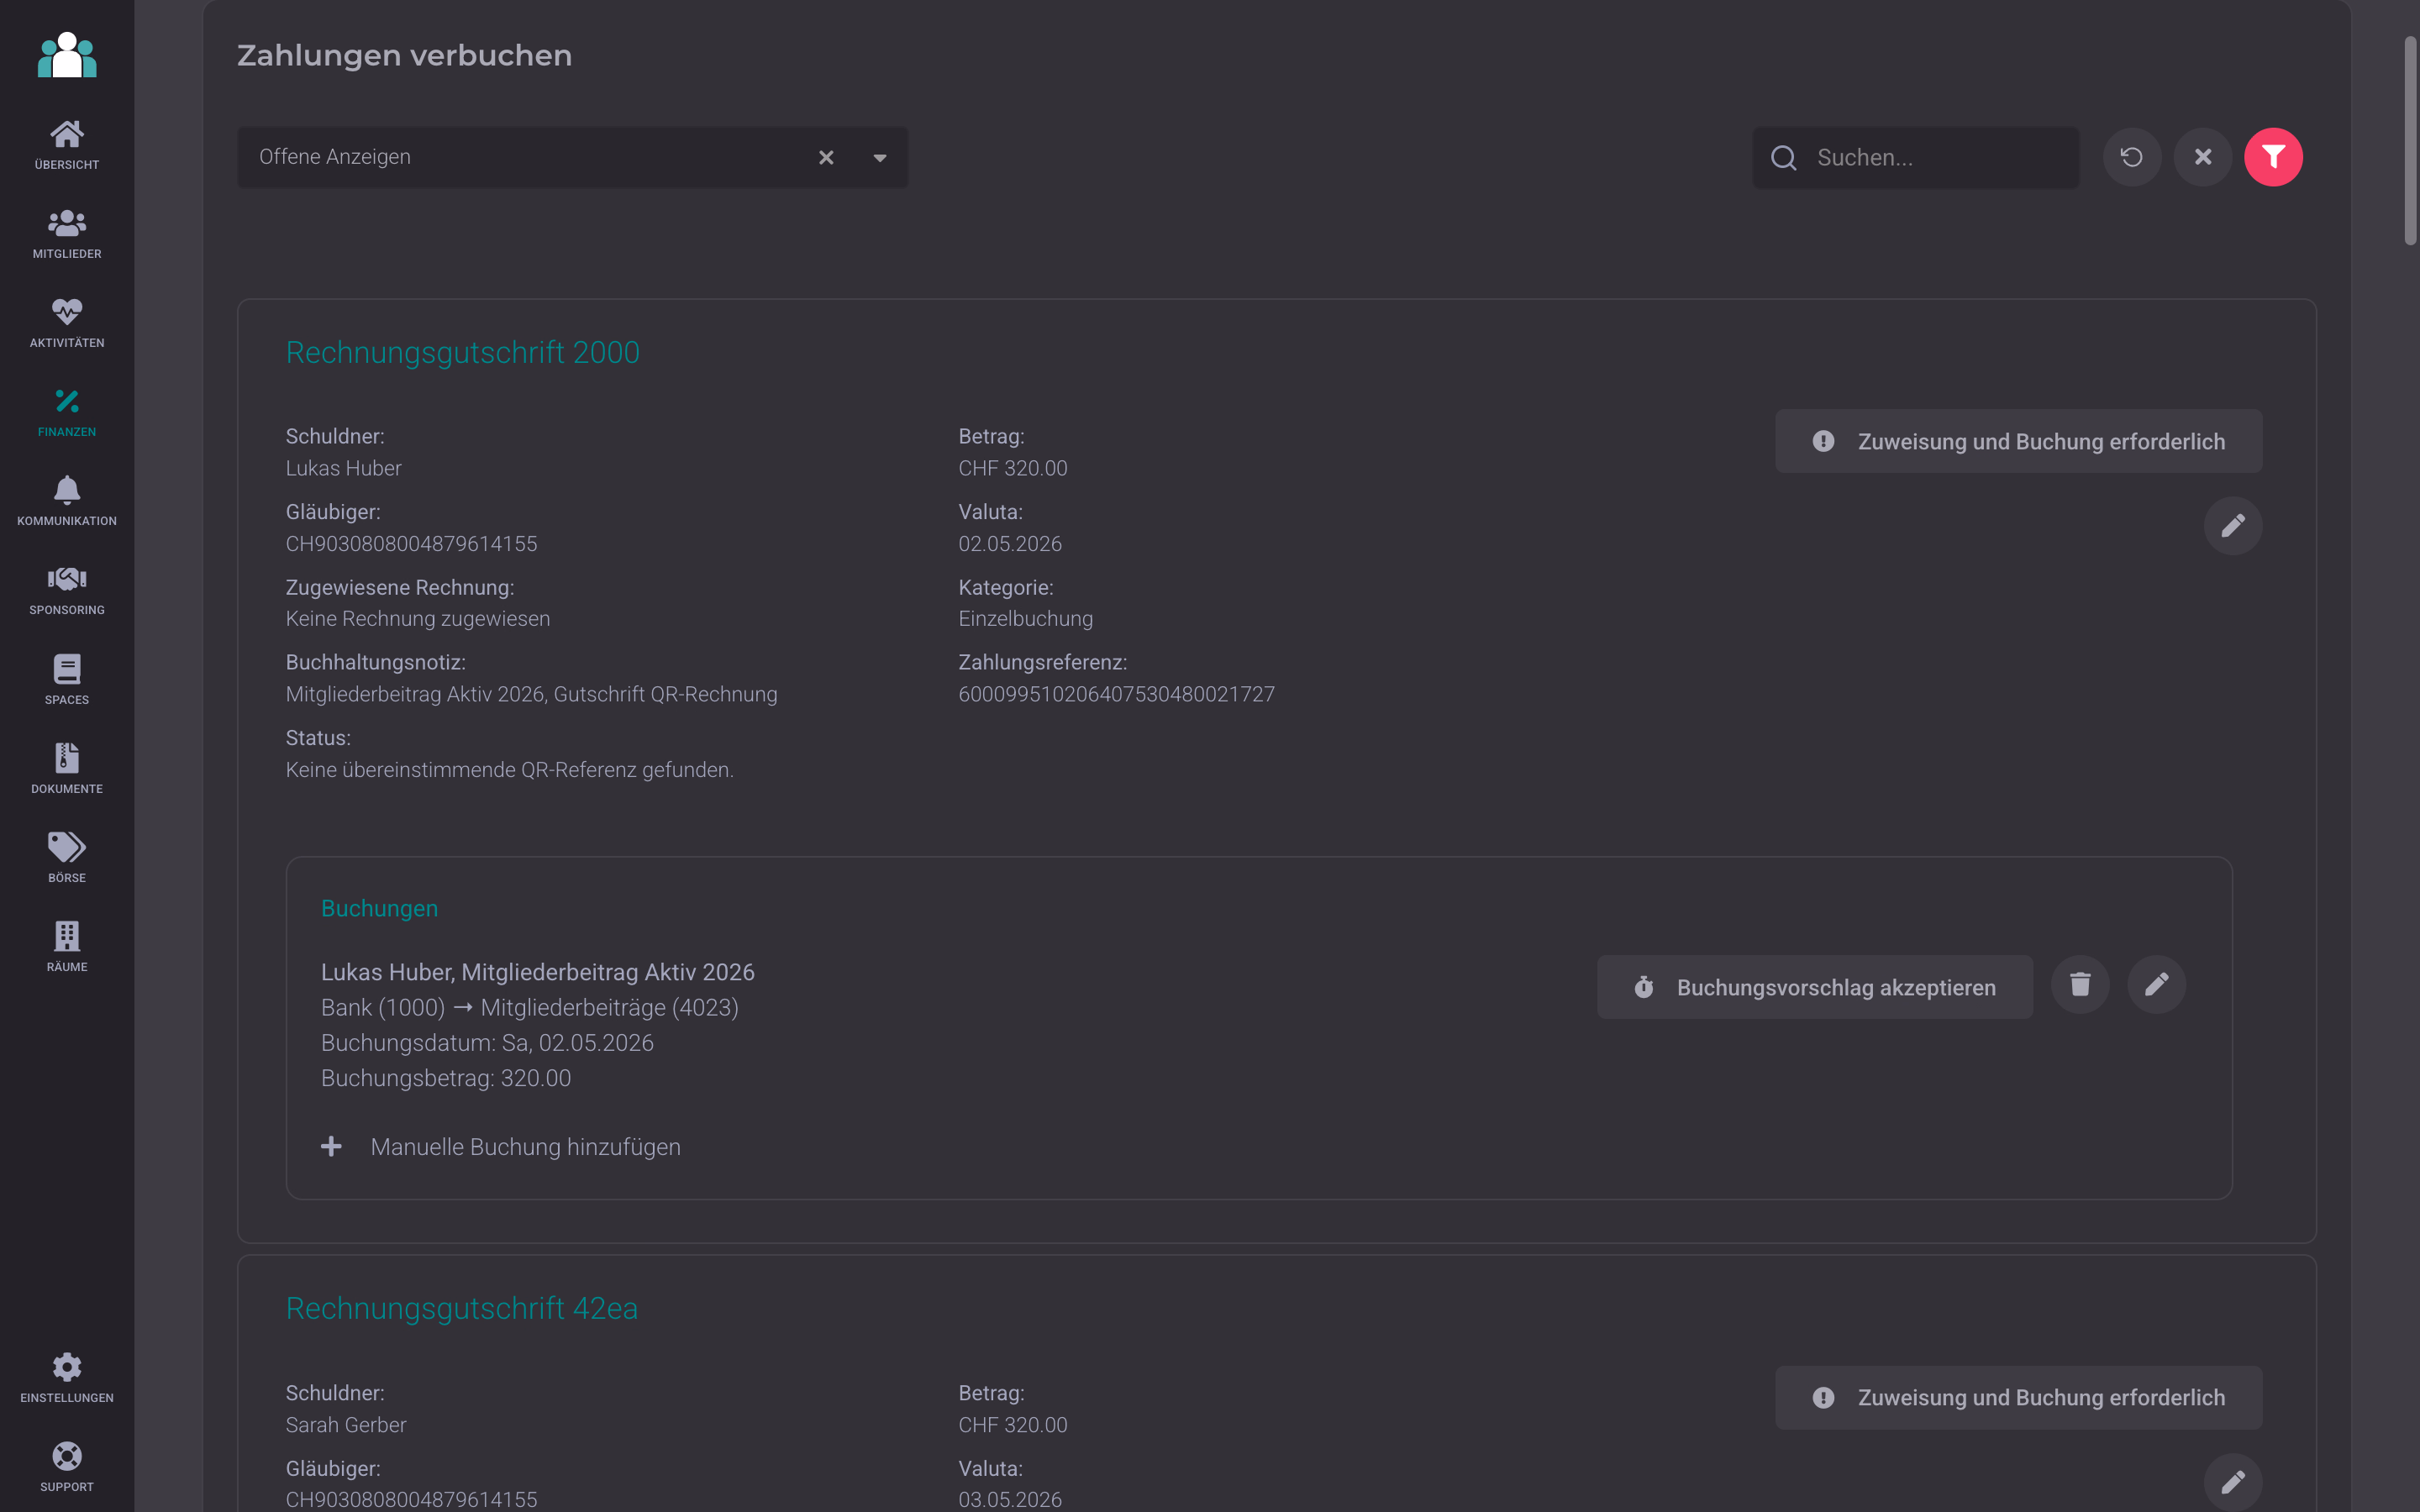Select the Buchungsbetrag: 320.00 line

pos(446,1078)
